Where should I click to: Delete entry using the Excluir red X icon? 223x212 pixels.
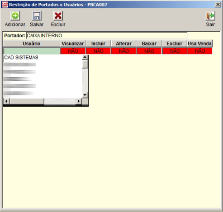pos(58,16)
